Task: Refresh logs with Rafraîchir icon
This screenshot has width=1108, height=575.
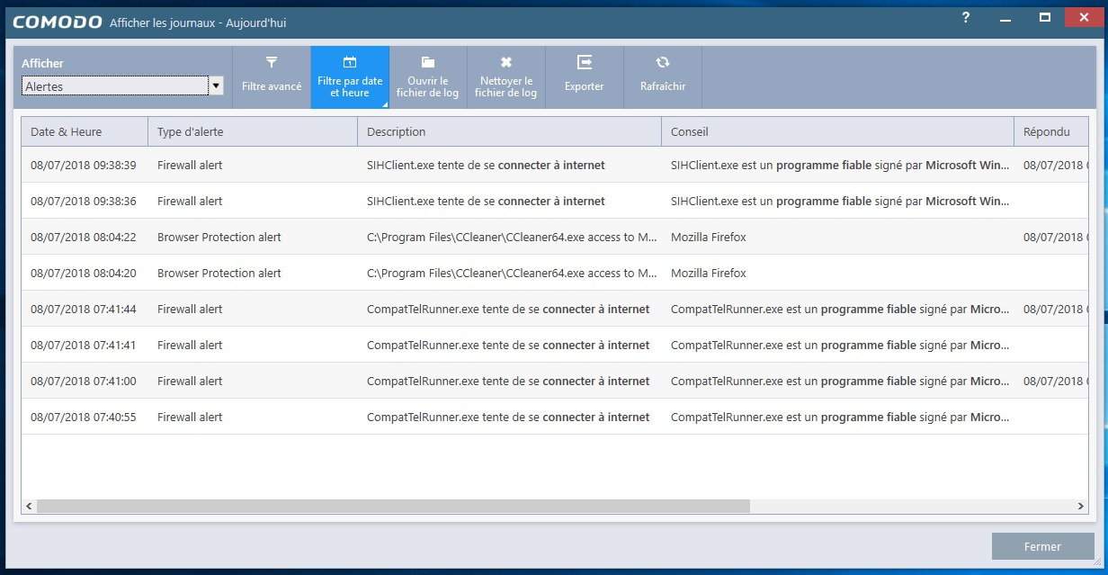Action: click(x=663, y=63)
